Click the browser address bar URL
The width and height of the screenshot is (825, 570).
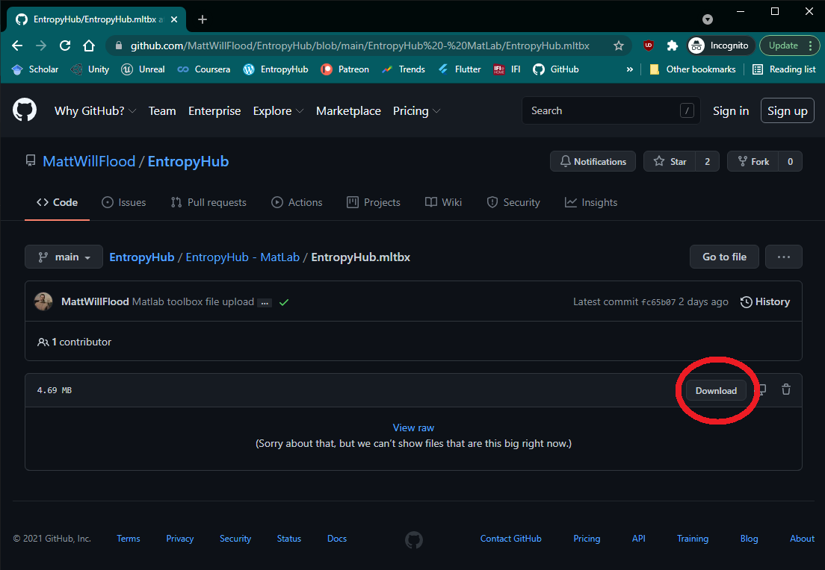pyautogui.click(x=360, y=46)
